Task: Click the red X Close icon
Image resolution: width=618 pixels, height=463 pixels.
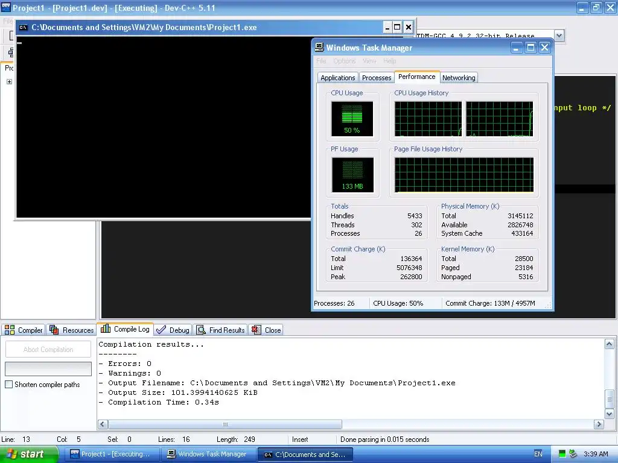Action: pyautogui.click(x=256, y=330)
